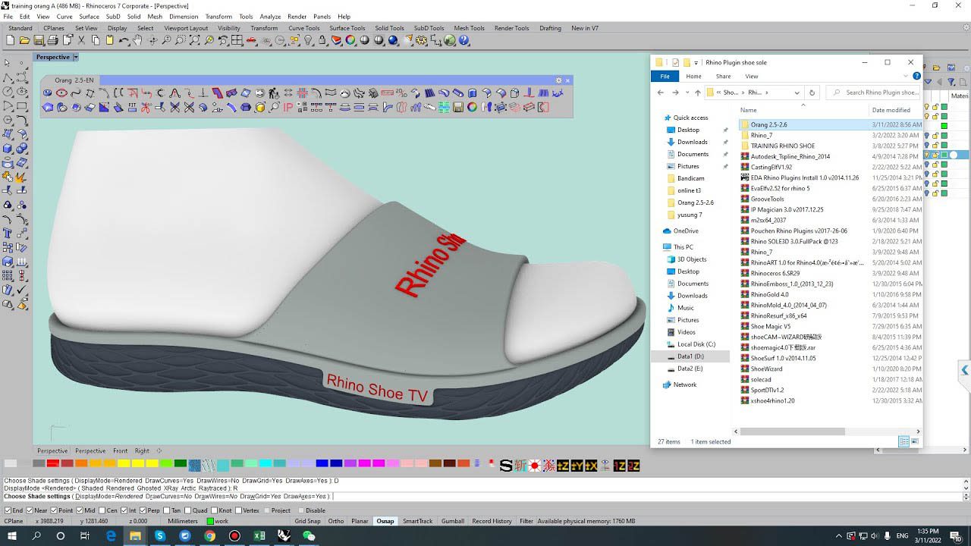
Task: Select the pointer arrow tool in left sidebar
Action: pos(8,62)
